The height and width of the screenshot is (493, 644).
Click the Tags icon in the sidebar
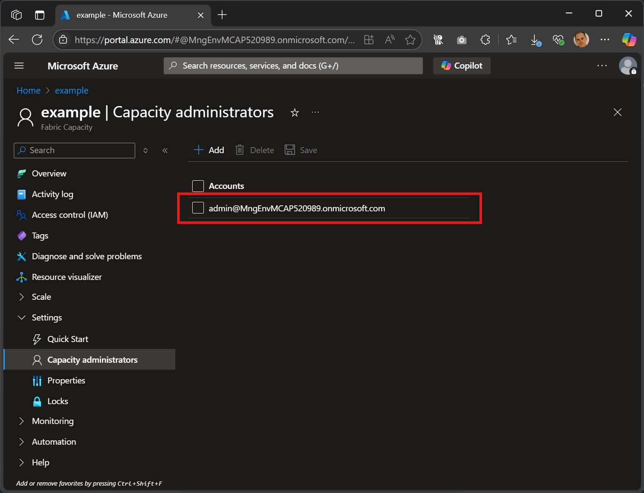tap(22, 236)
